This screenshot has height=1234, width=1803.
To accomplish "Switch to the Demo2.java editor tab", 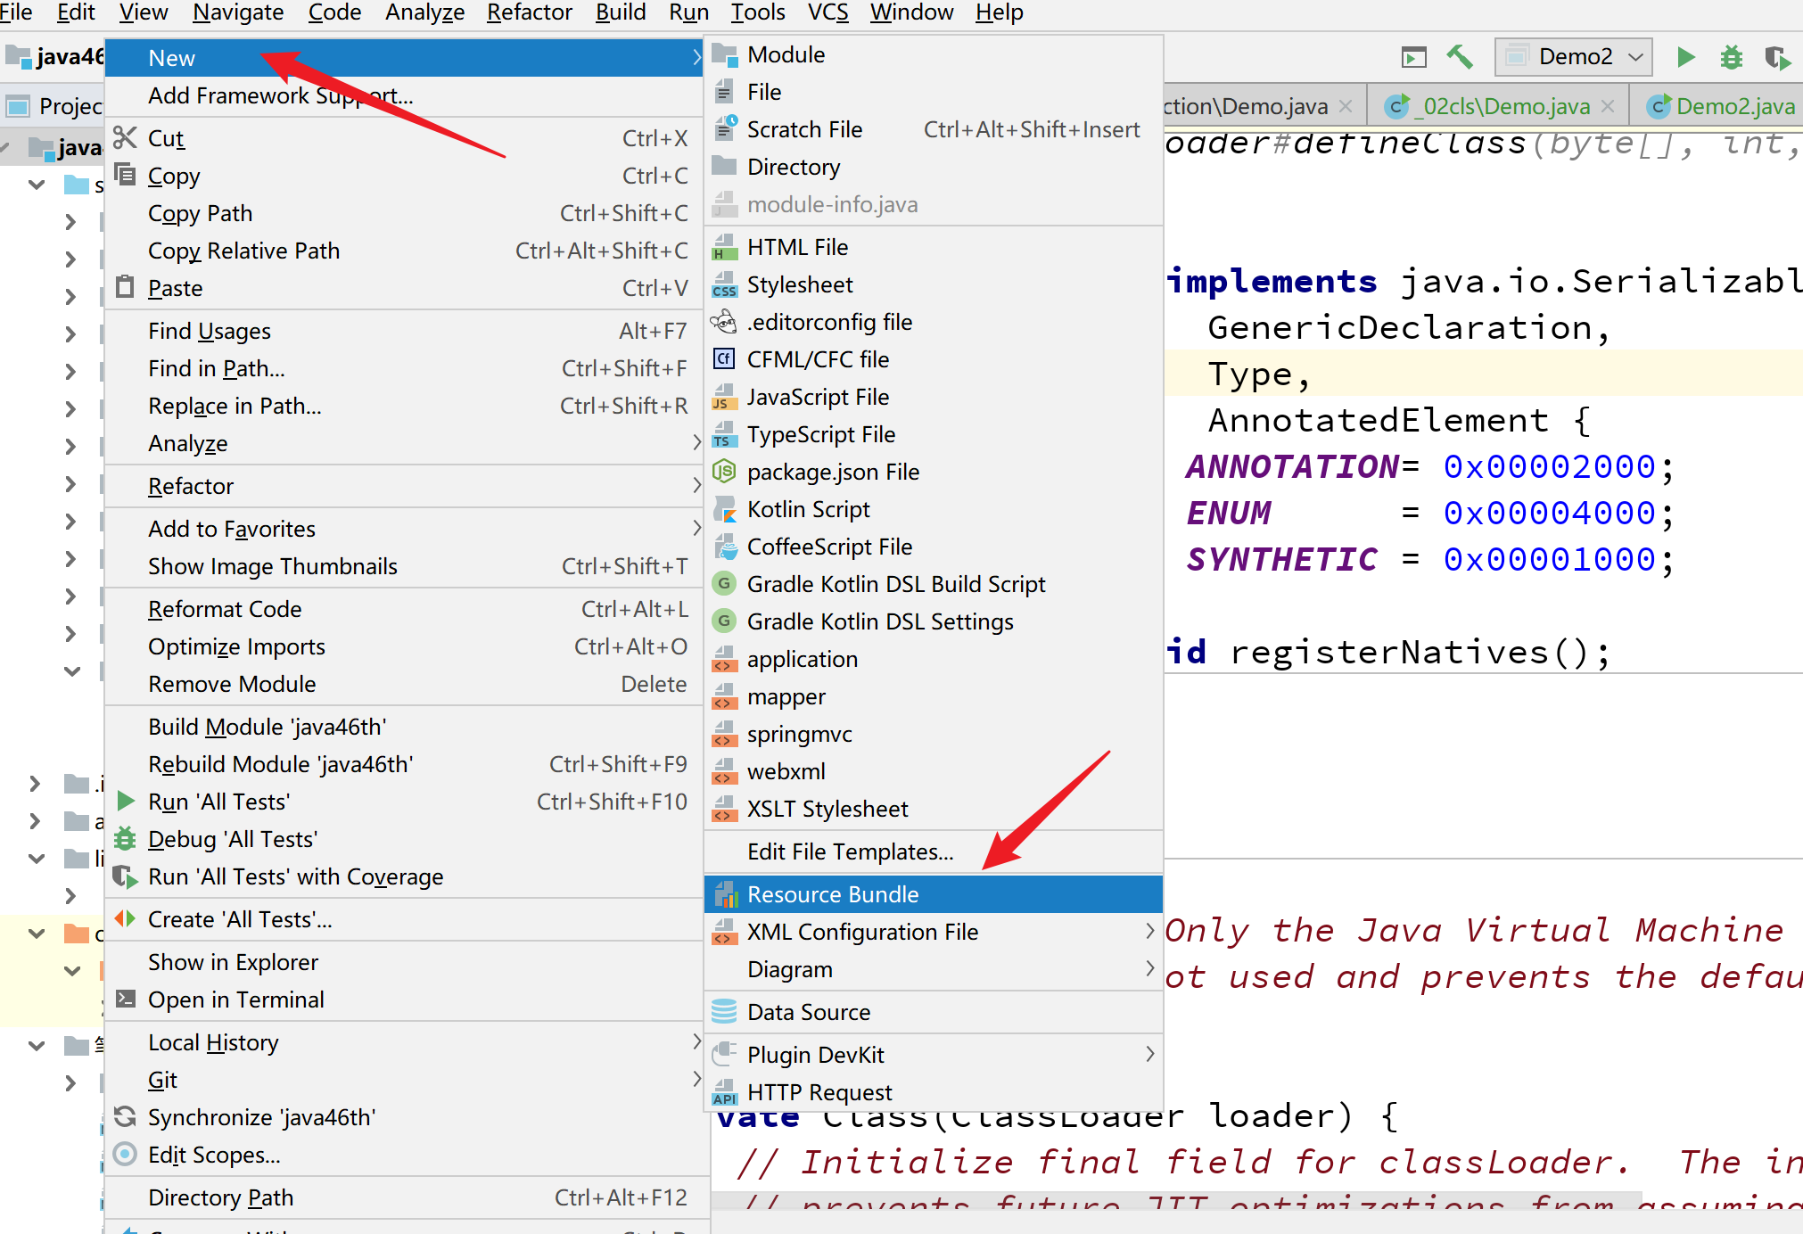I will click(x=1733, y=107).
